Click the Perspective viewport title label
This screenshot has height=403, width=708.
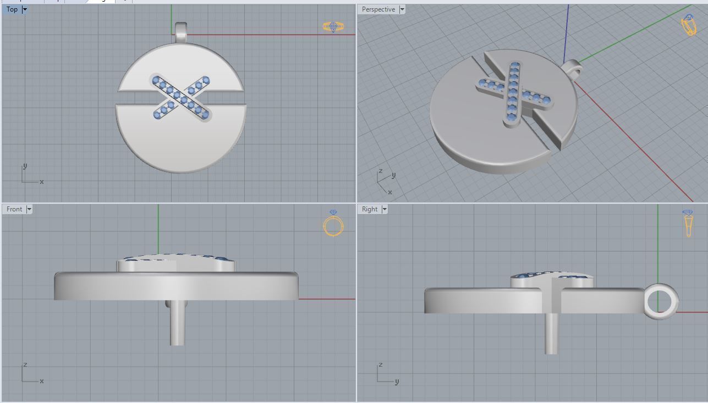point(378,9)
